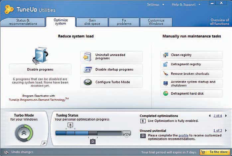
Task: Open the Help & Support dropdown menu
Action: point(186,5)
